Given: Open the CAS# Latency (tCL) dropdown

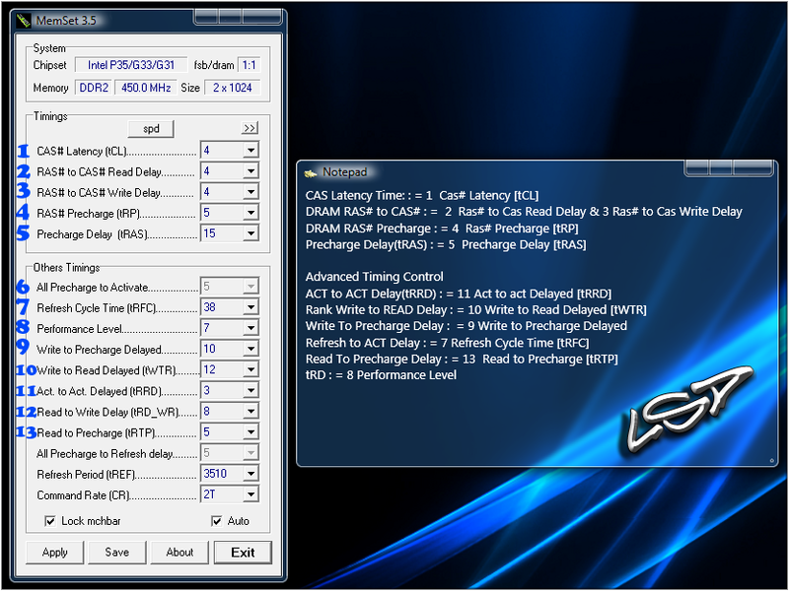Looking at the screenshot, I should 251,151.
